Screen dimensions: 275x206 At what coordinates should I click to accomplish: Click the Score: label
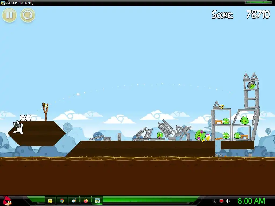click(223, 14)
